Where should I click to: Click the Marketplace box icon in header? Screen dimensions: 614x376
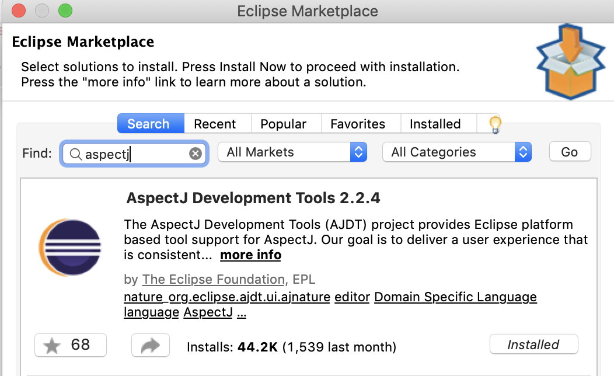(570, 61)
